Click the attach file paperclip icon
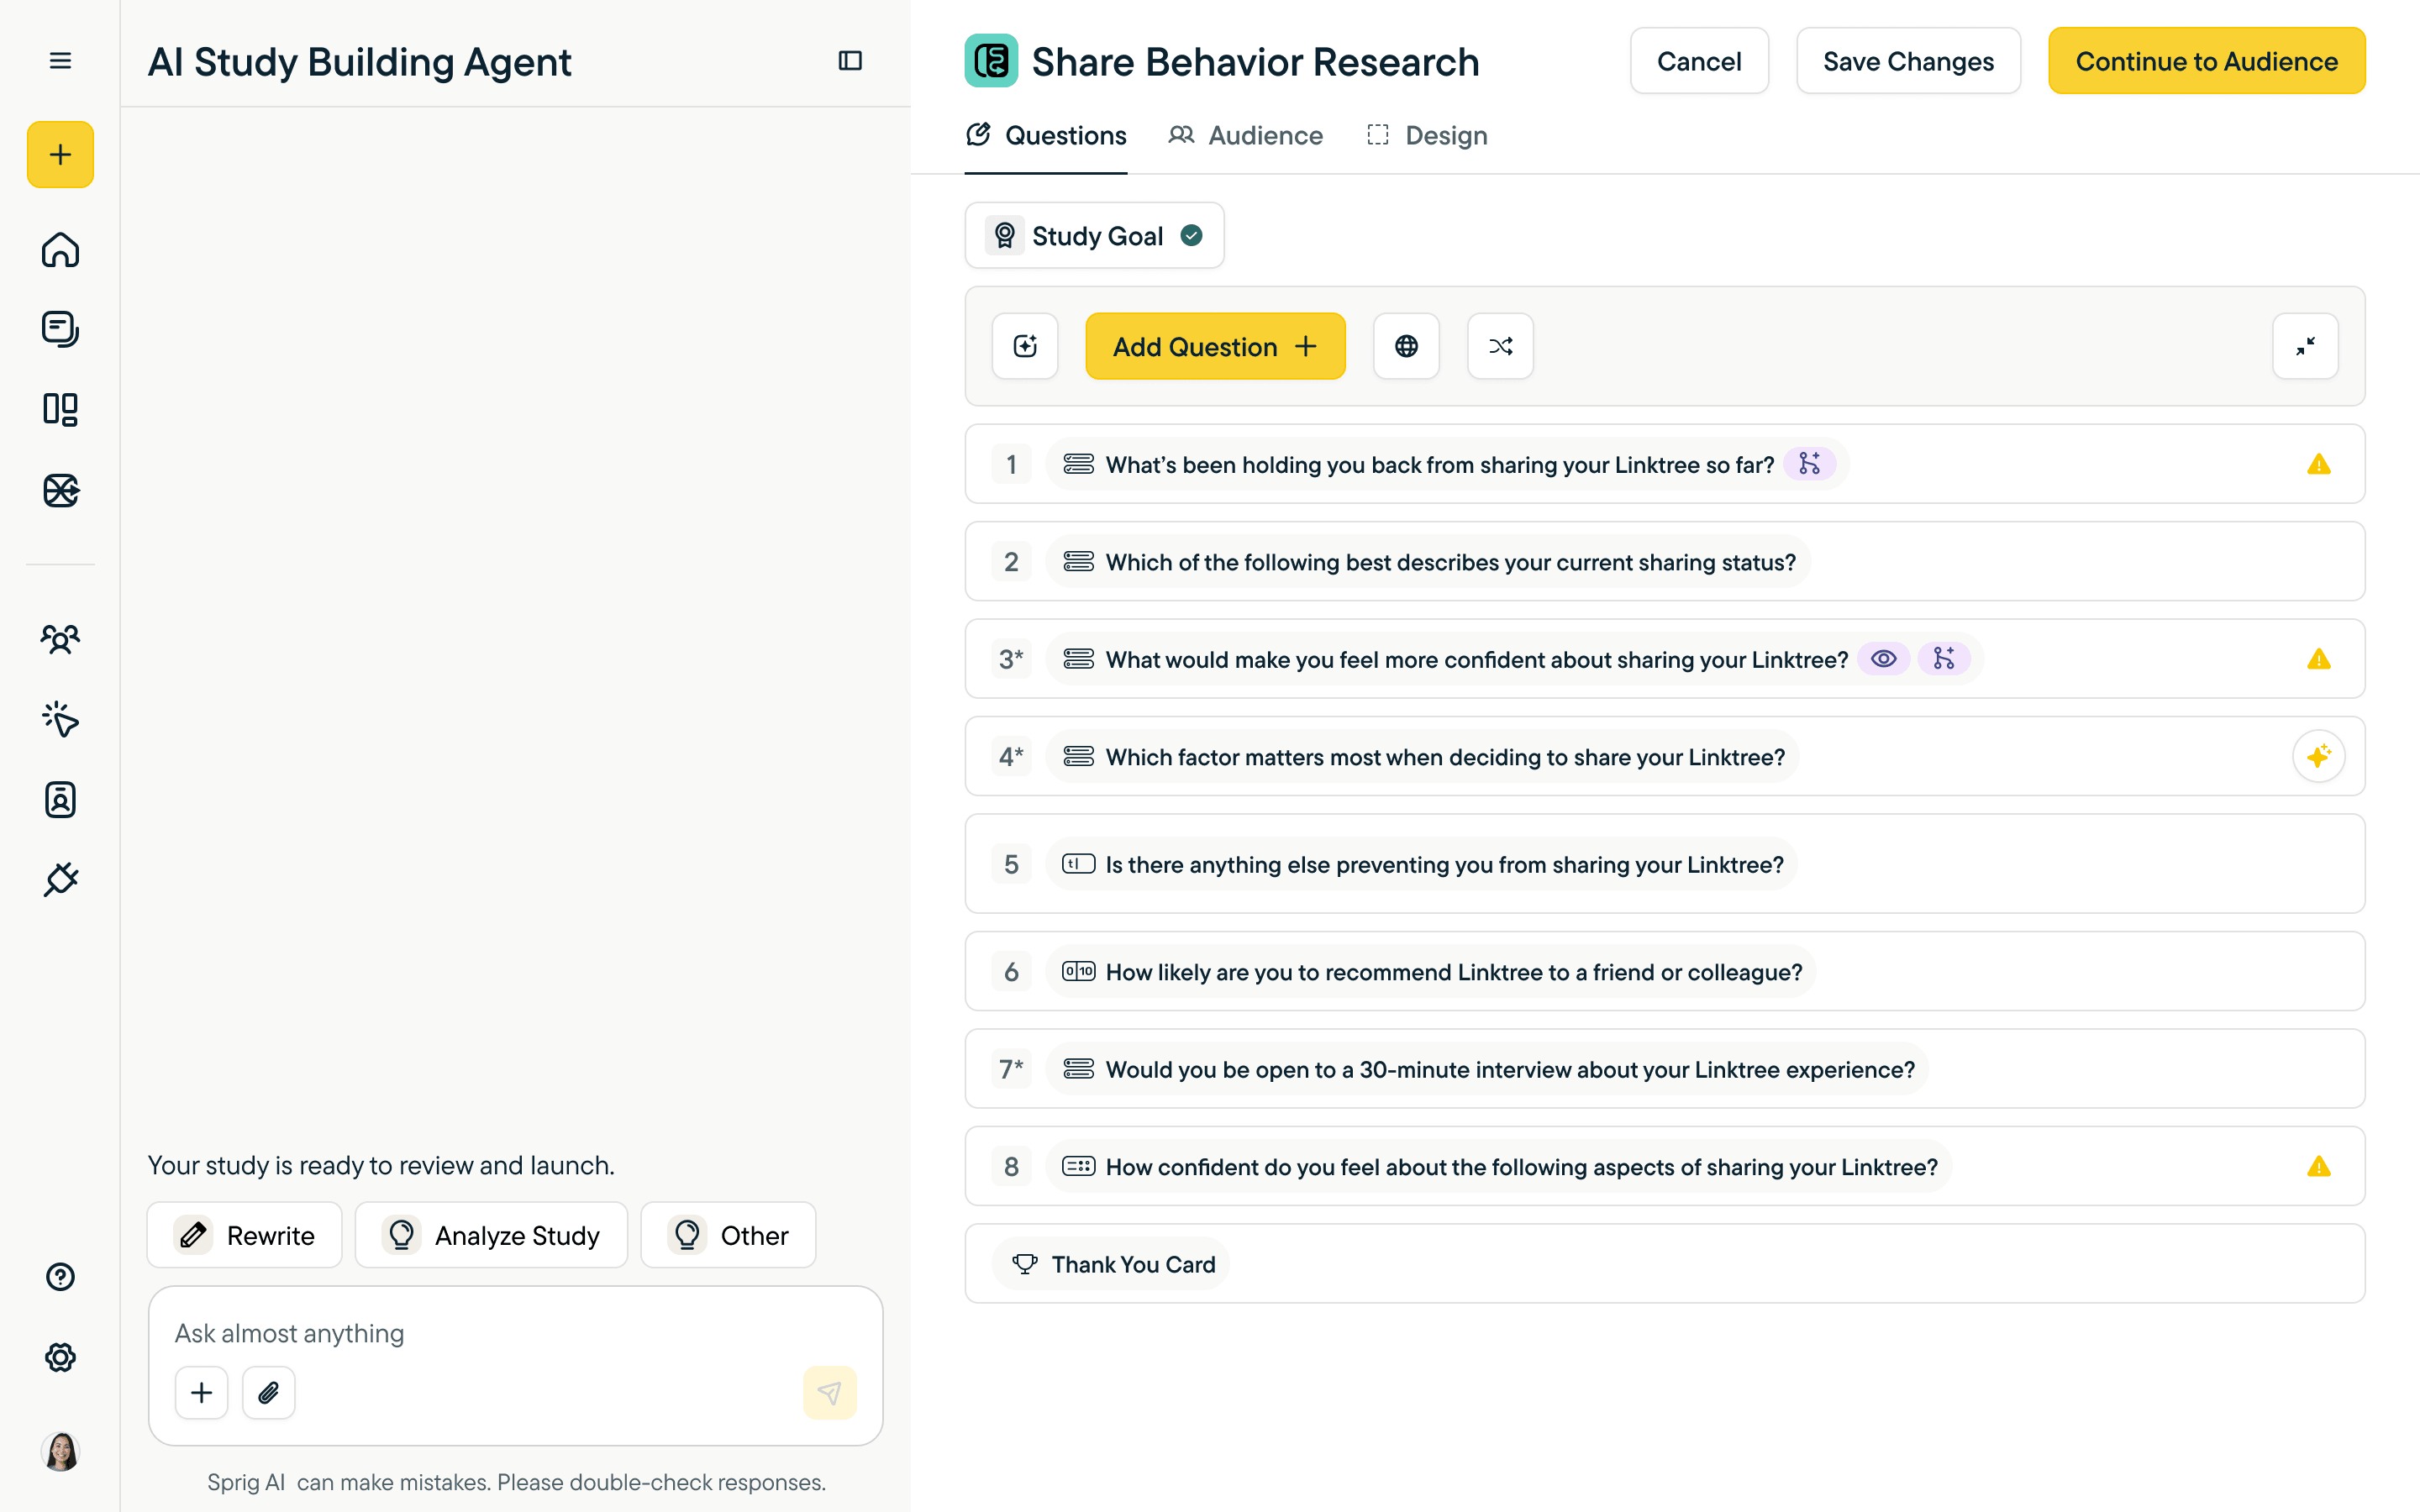This screenshot has height=1512, width=2420. [x=268, y=1393]
